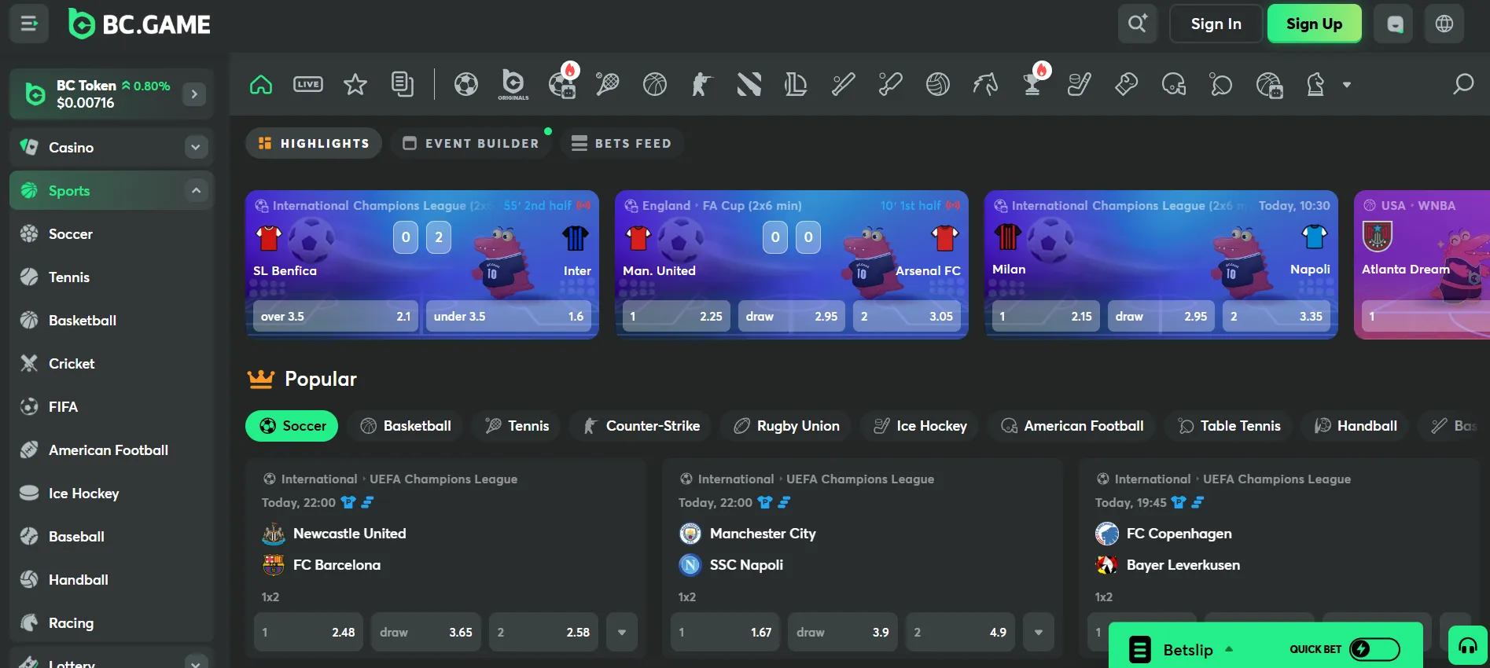The image size is (1490, 668).
Task: Open the top header search icon
Action: 1138,24
